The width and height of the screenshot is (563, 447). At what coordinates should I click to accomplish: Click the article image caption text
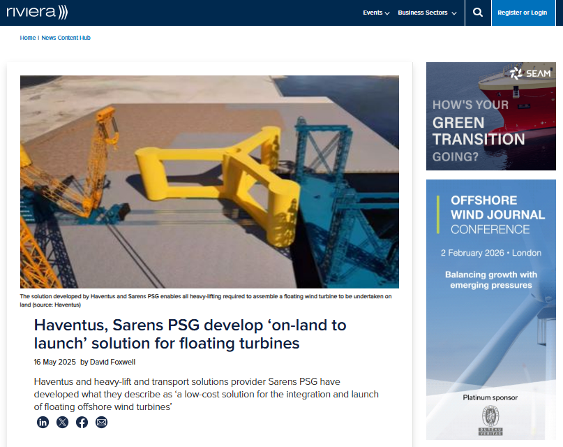coord(206,300)
